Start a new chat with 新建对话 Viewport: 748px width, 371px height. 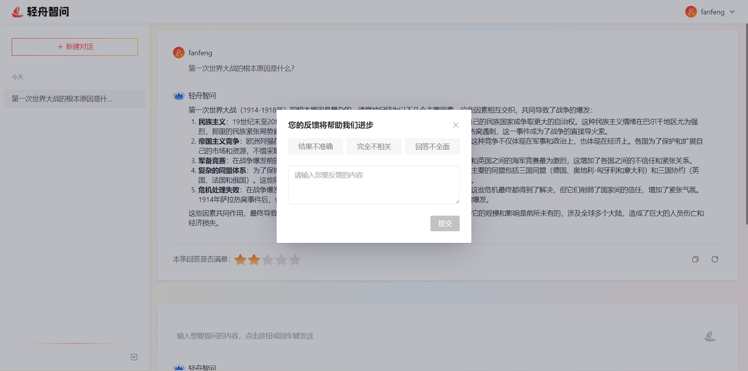pyautogui.click(x=75, y=47)
